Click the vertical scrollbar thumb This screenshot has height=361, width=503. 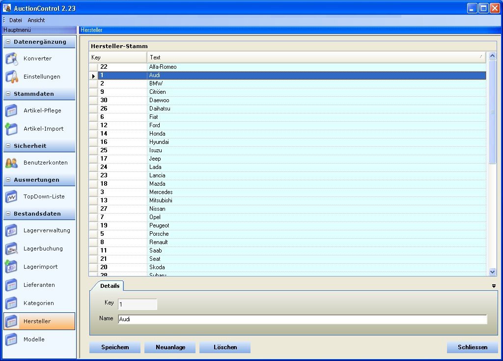tap(492, 112)
